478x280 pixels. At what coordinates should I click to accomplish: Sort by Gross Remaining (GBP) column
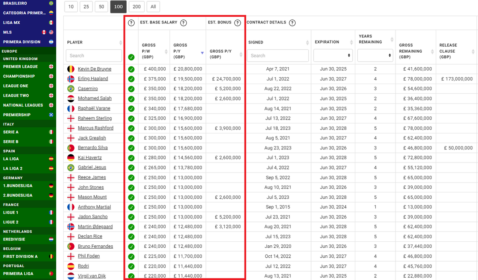pos(432,51)
